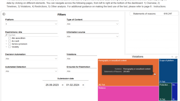This screenshot has width=180, height=101.
Task: Select the dark blue 'Un...' treemap tile
Action: (175, 92)
